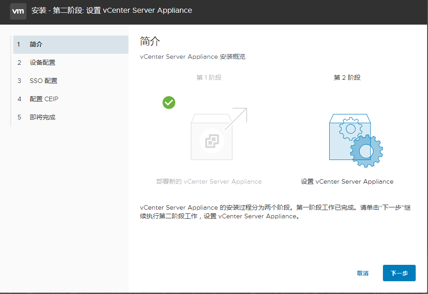Select step 4 配置 CEIP
This screenshot has width=428, height=294.
coord(71,99)
